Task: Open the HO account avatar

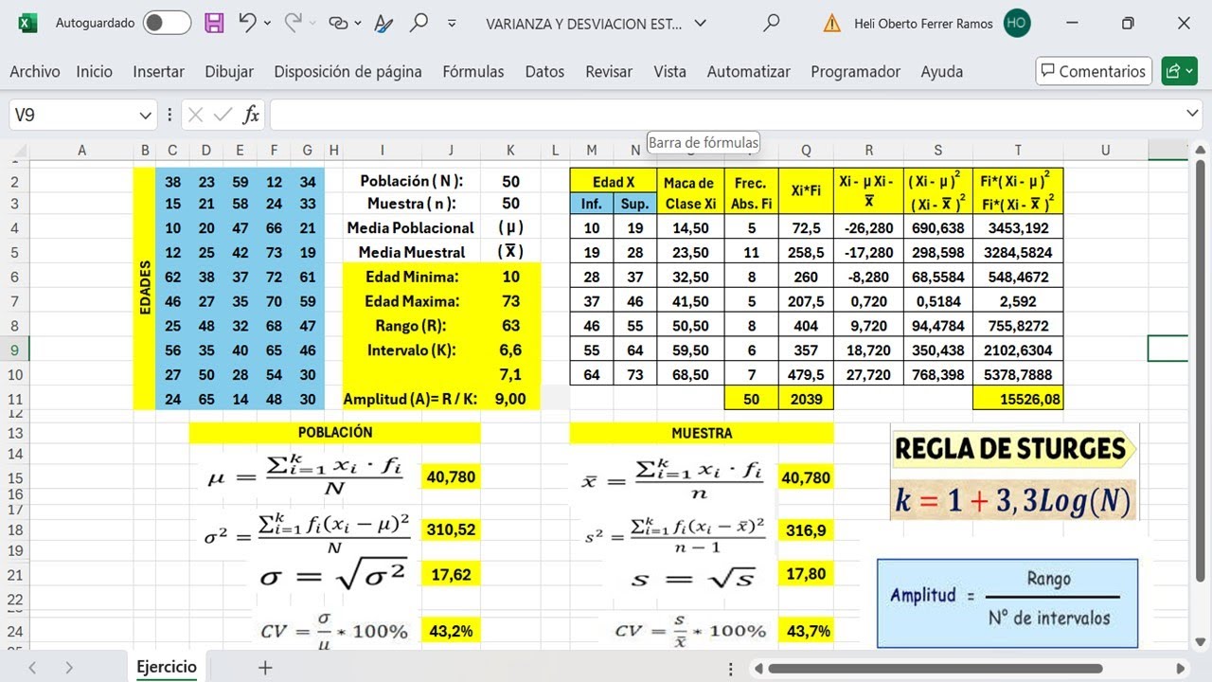Action: coord(1017,23)
